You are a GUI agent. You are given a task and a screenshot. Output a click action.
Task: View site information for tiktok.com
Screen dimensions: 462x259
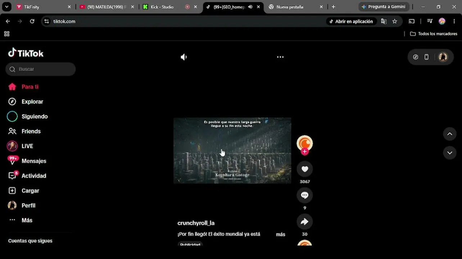click(x=46, y=21)
